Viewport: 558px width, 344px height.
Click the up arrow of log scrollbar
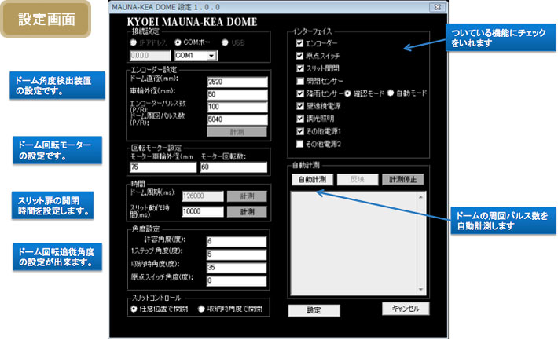pos(420,196)
